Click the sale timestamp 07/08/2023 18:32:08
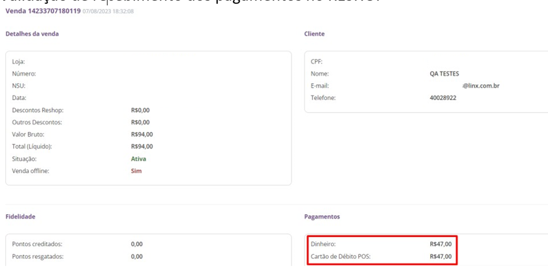The width and height of the screenshot is (548, 267). point(108,11)
